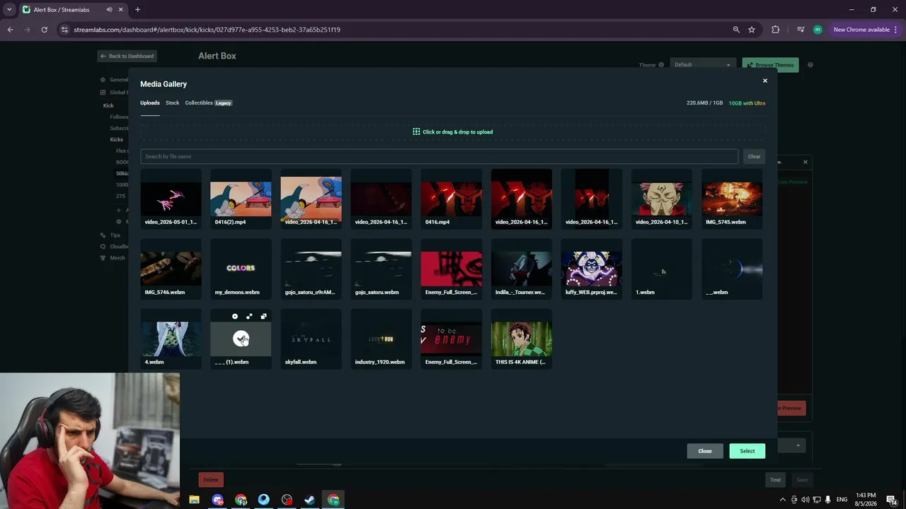
Task: Open the Chrome profile avatar
Action: coord(818,30)
